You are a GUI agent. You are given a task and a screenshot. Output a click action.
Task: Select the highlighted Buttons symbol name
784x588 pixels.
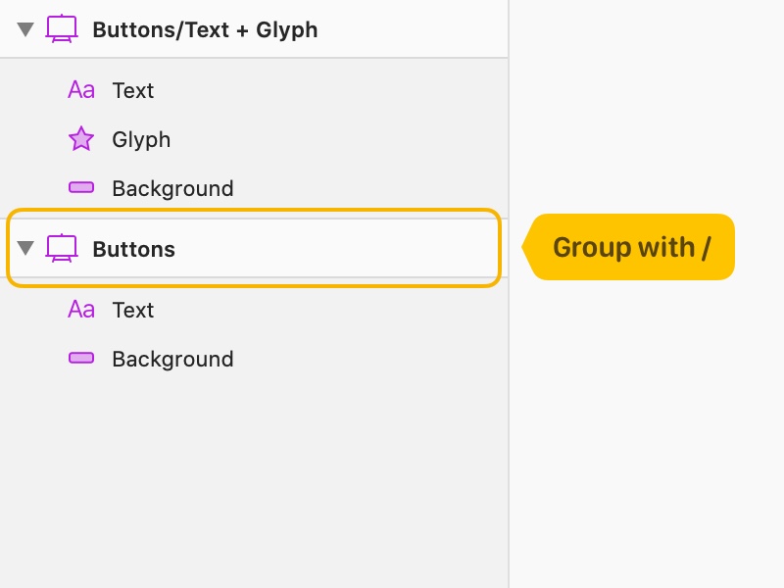coord(134,249)
